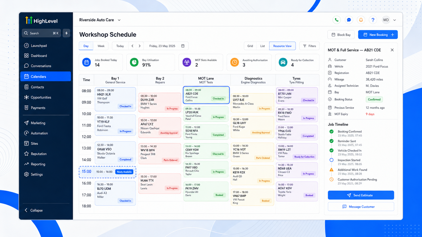Click the phone call icon in header
This screenshot has height=237, width=422.
pos(336,20)
